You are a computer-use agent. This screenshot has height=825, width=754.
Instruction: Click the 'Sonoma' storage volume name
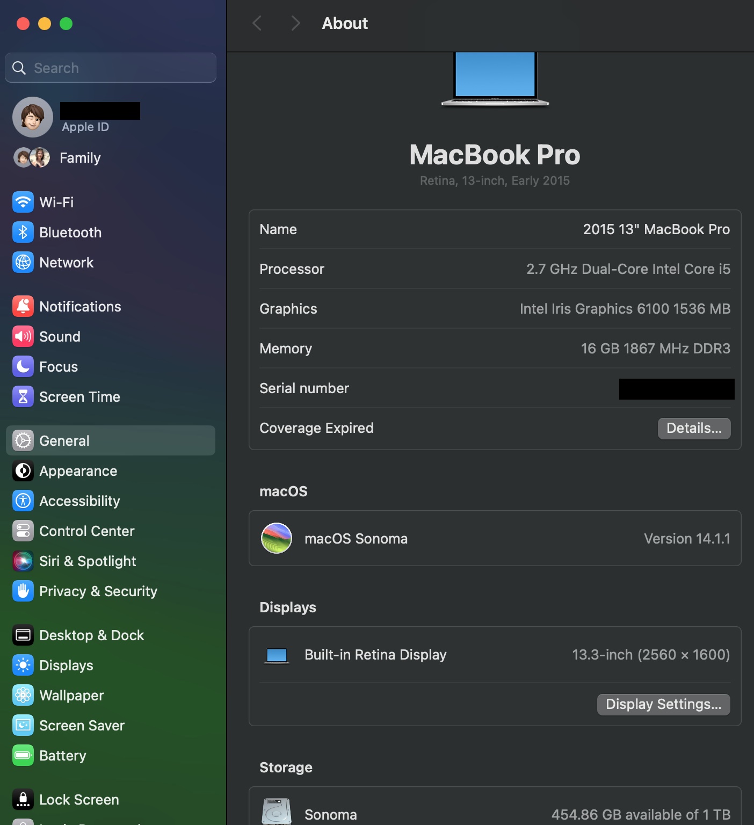(x=331, y=815)
